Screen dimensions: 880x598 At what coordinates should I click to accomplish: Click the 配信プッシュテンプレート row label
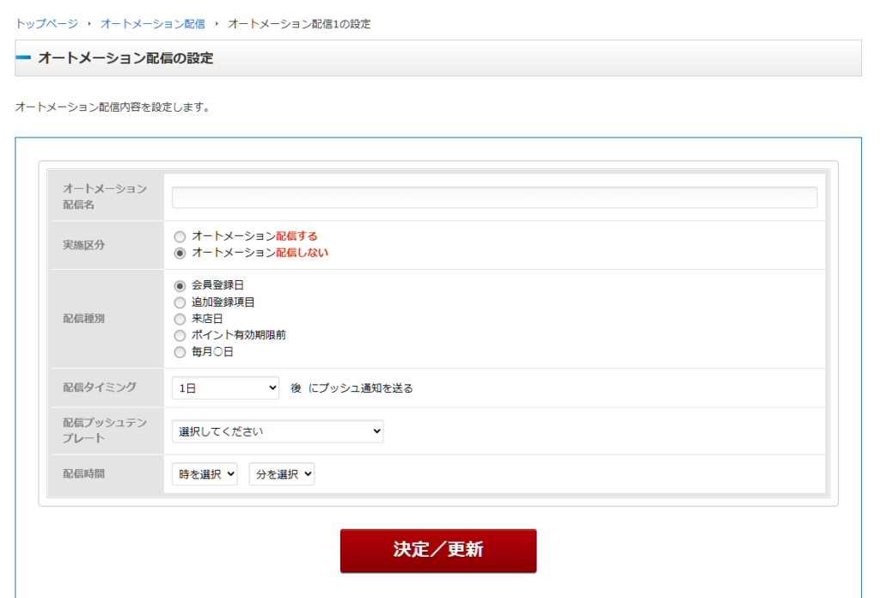click(x=105, y=430)
